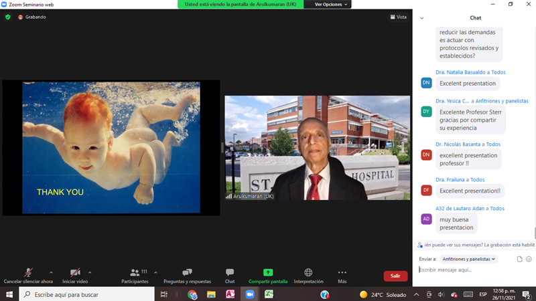The height and width of the screenshot is (301, 536).
Task: Click message 'muy buena presentacion'
Action: pos(456,223)
